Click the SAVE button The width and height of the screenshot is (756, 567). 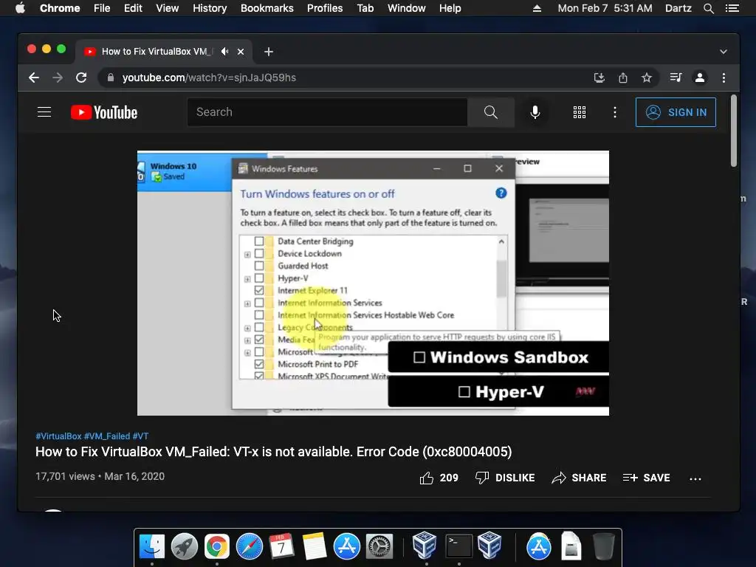coord(647,478)
